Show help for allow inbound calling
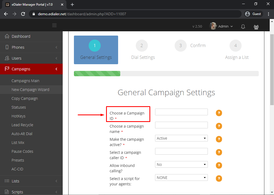The image size is (274, 195). pyautogui.click(x=219, y=165)
